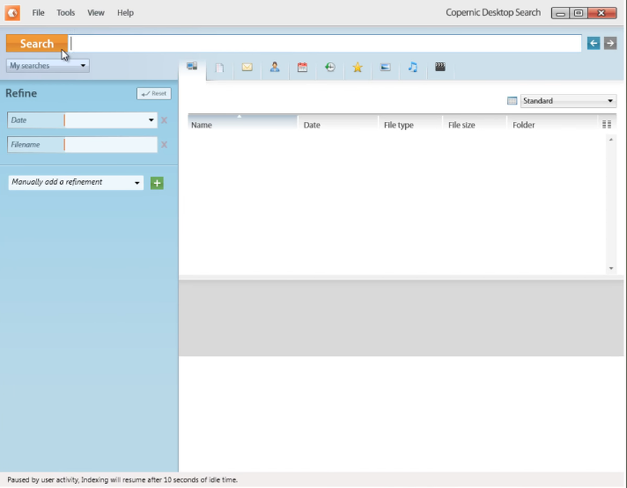This screenshot has width=627, height=488.
Task: Switch to the Calendar category icon
Action: (x=302, y=67)
